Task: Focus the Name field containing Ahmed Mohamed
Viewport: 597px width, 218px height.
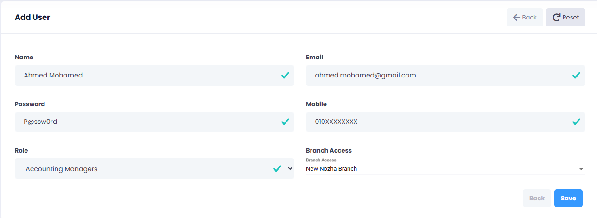Action: click(139, 75)
